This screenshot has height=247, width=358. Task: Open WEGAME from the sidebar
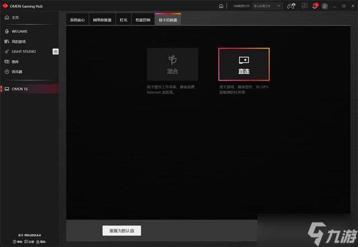point(16,31)
